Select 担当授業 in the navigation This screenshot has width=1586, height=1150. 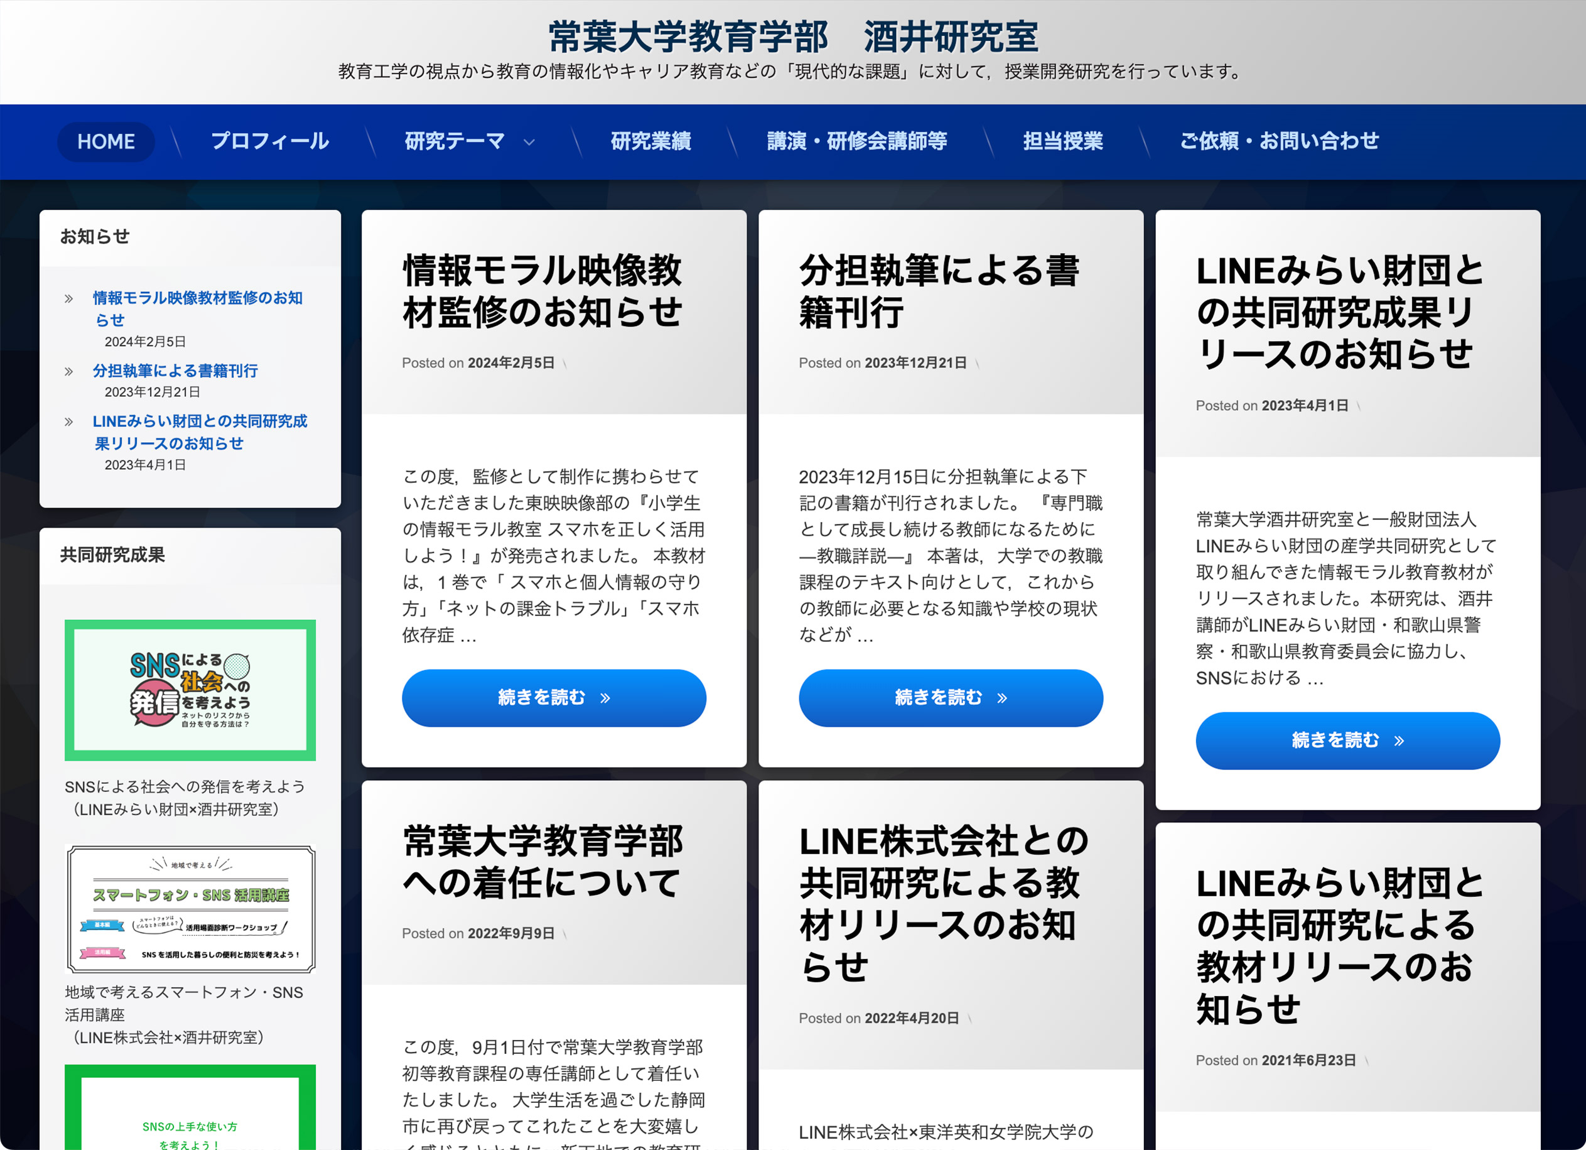click(x=1062, y=142)
